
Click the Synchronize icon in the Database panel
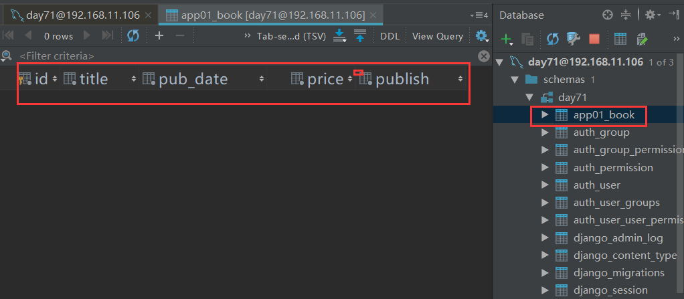553,39
